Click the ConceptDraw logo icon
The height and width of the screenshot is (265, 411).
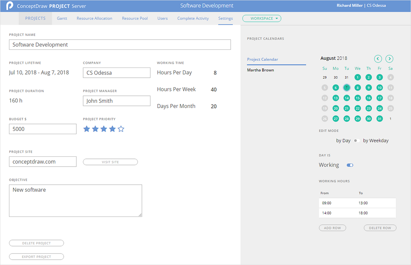click(x=10, y=5)
